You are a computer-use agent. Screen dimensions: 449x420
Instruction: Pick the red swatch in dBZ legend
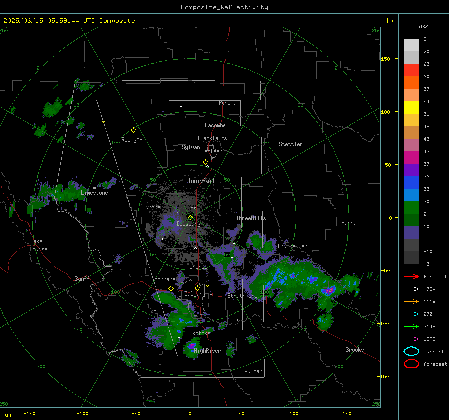click(x=411, y=70)
